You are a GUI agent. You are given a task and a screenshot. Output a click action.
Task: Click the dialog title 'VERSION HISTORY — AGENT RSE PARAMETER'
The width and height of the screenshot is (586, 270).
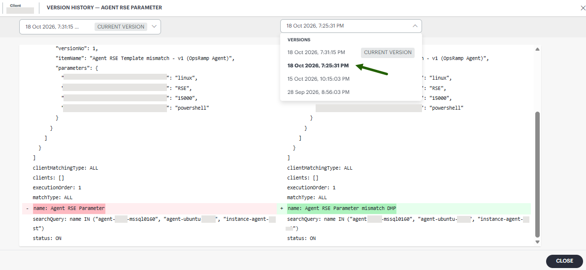pyautogui.click(x=104, y=7)
